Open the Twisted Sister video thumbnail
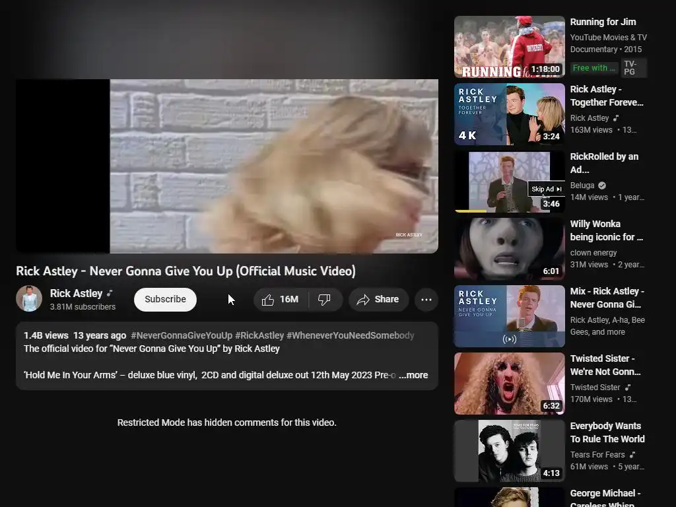The height and width of the screenshot is (507, 676). tap(510, 384)
